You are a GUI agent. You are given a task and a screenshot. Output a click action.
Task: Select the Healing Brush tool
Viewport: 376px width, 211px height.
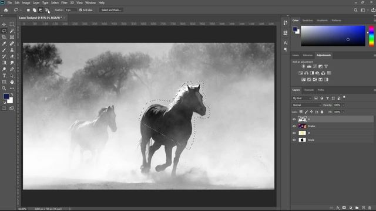click(x=12, y=43)
